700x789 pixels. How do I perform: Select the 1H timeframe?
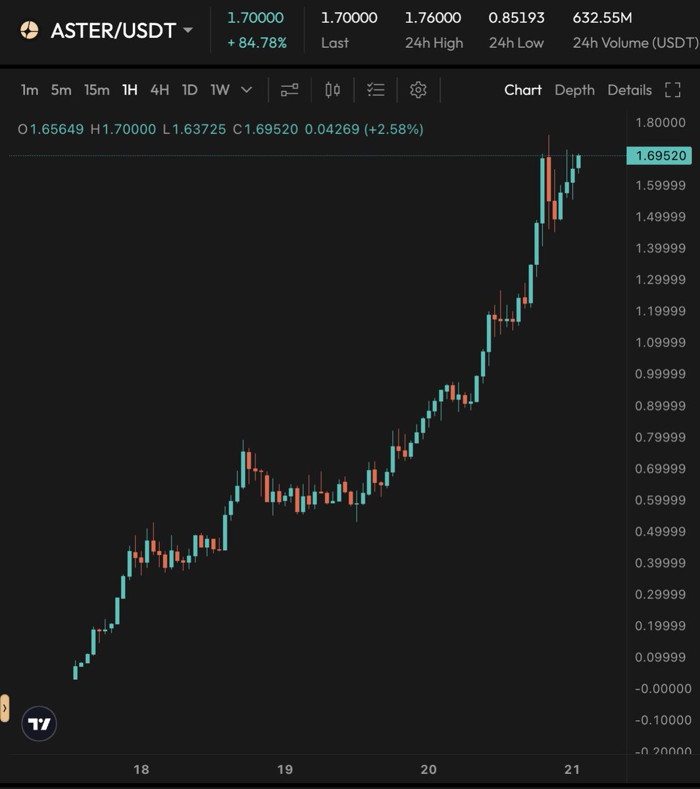coord(130,90)
